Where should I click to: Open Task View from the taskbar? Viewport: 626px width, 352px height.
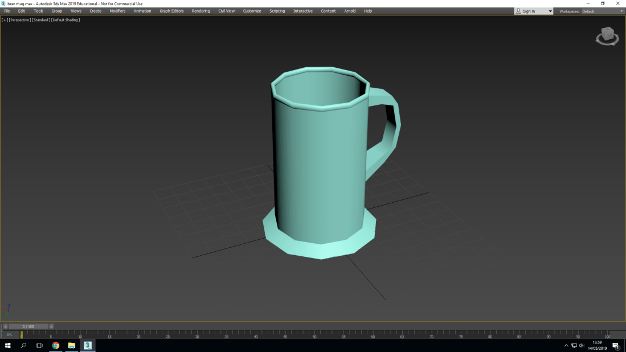pos(38,346)
